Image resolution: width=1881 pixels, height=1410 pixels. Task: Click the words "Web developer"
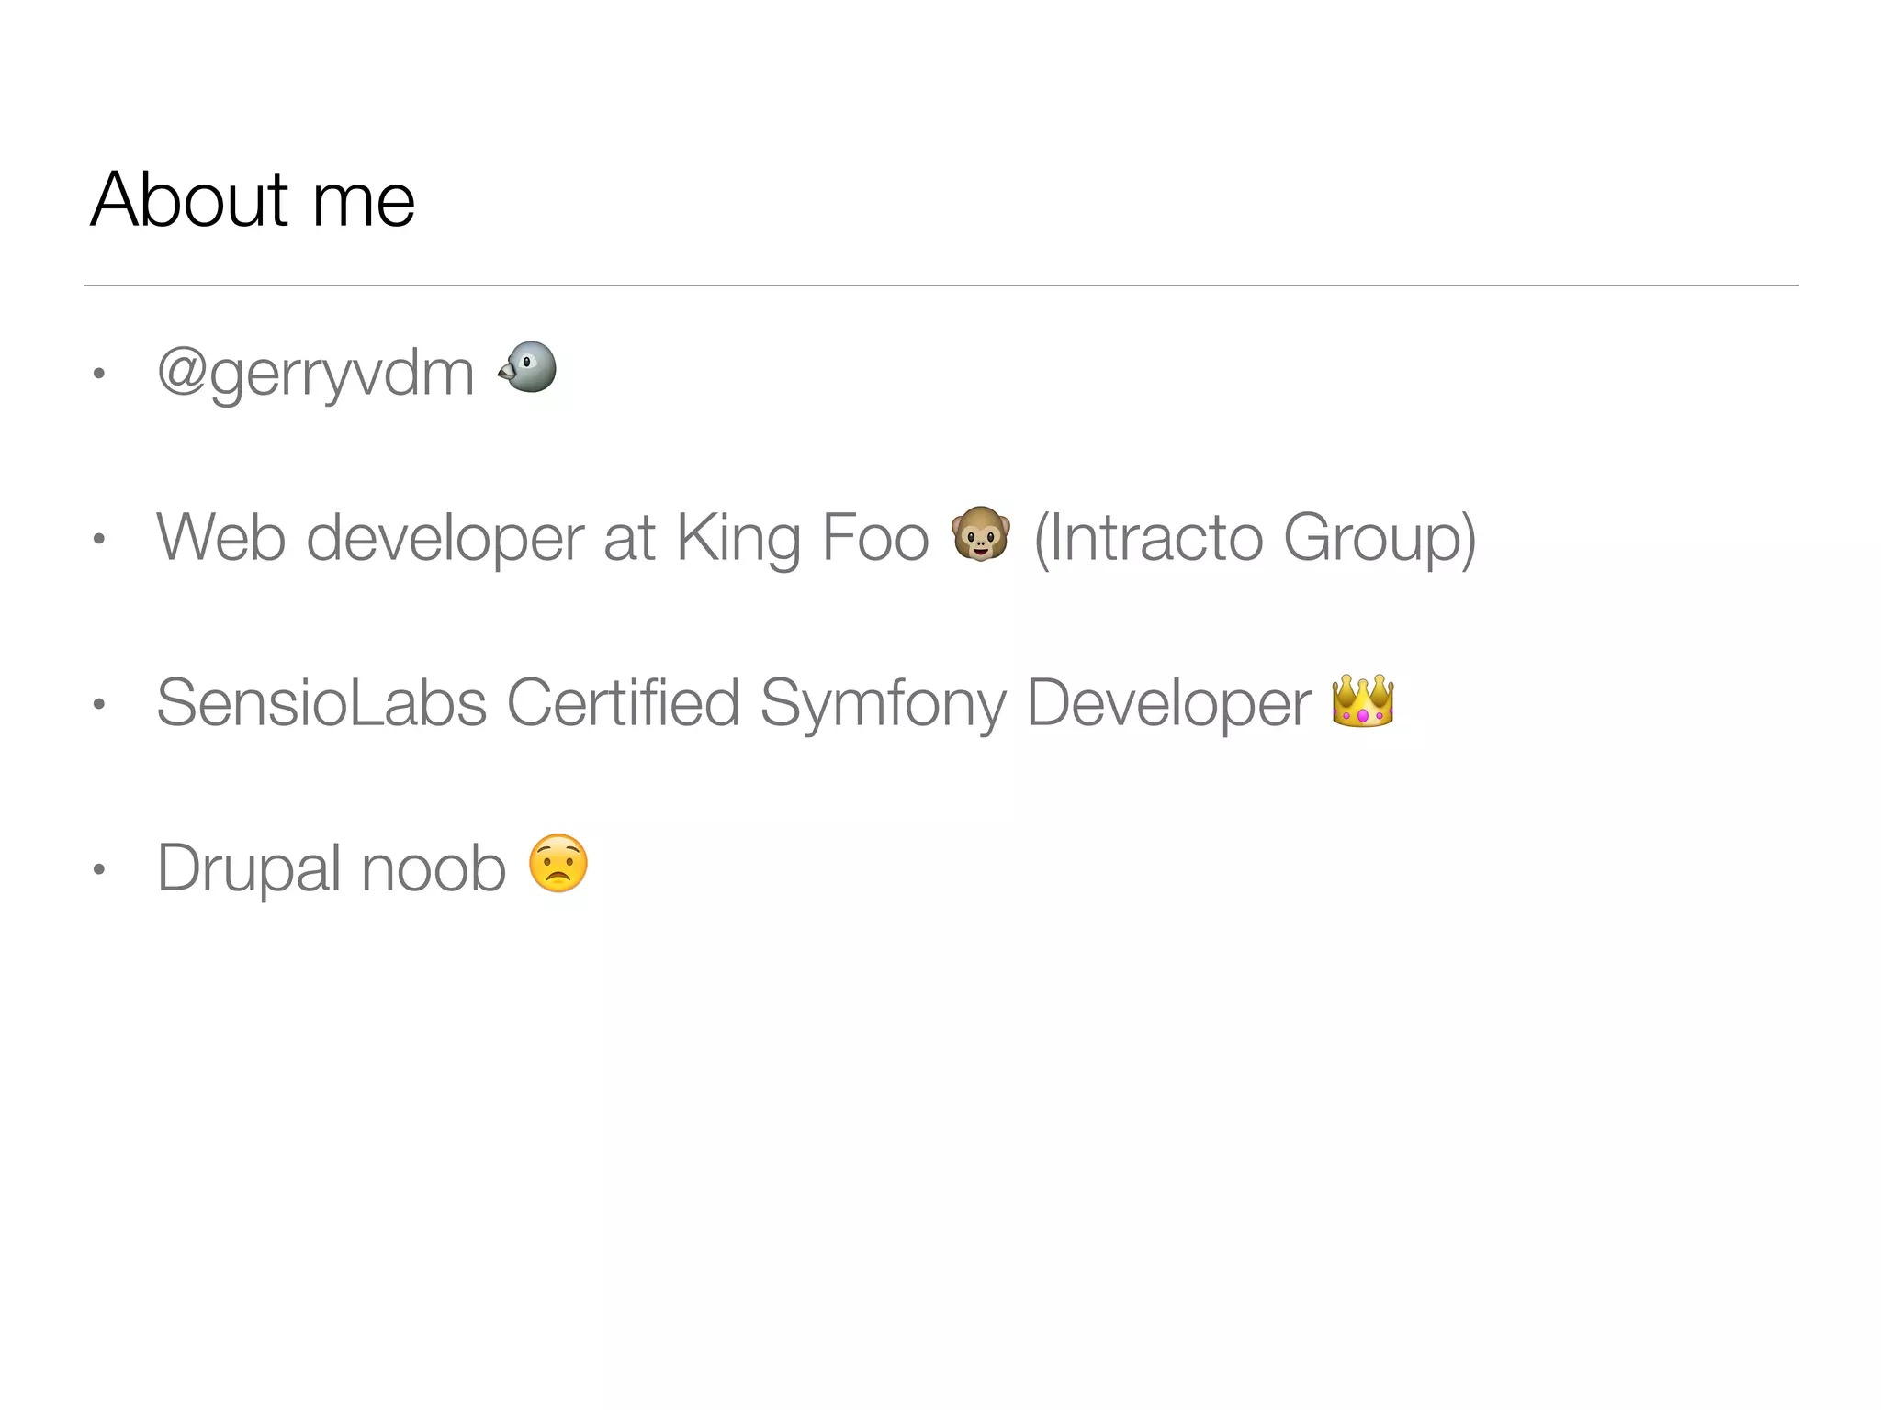tap(370, 538)
